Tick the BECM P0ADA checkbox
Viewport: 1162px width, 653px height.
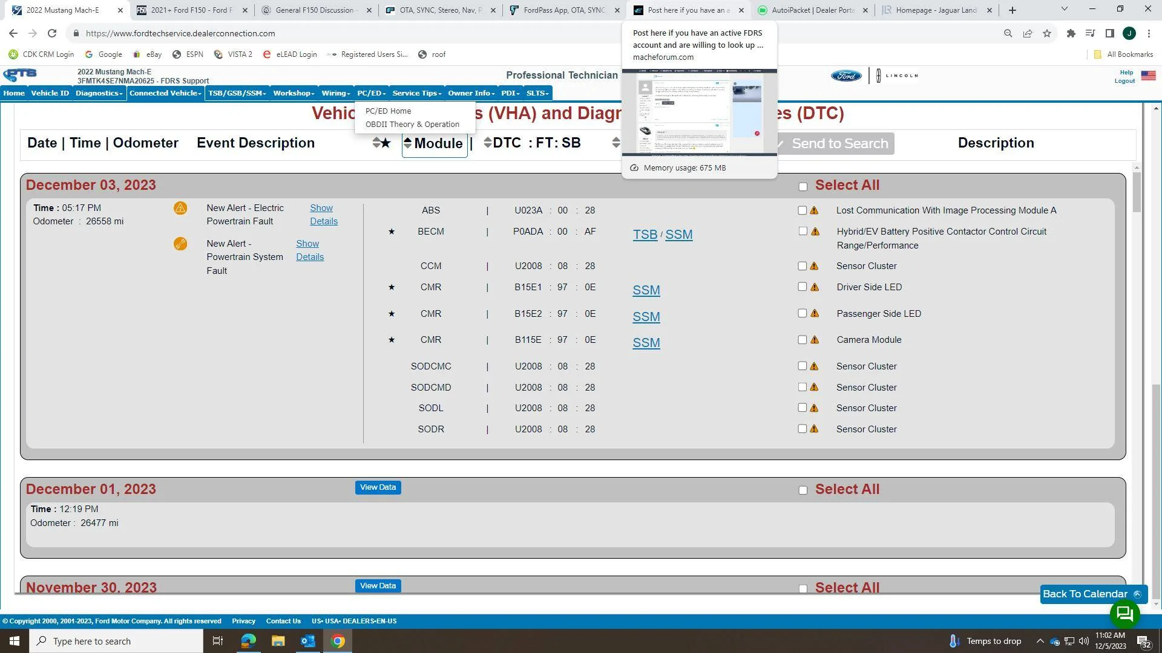click(x=803, y=232)
